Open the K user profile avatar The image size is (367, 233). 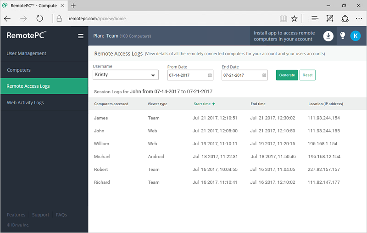coord(356,36)
